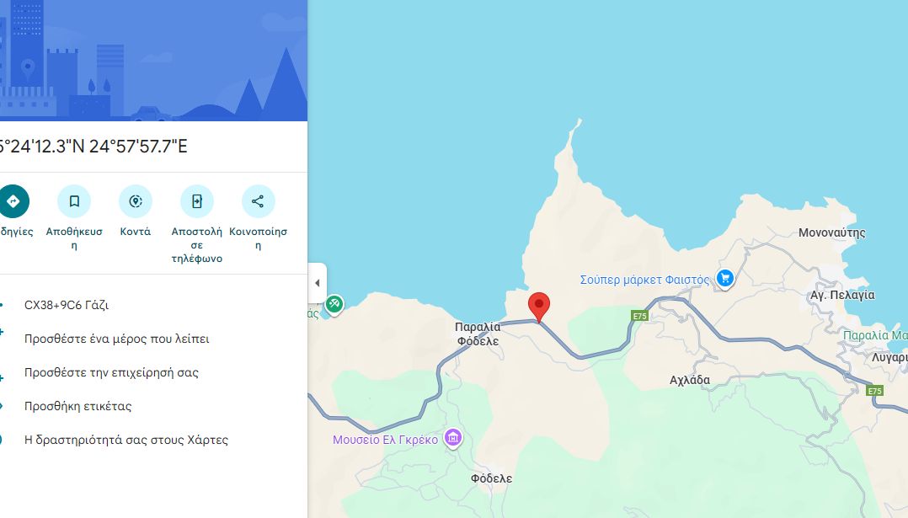
Task: Click the Αχλάδα village label
Action: (690, 380)
